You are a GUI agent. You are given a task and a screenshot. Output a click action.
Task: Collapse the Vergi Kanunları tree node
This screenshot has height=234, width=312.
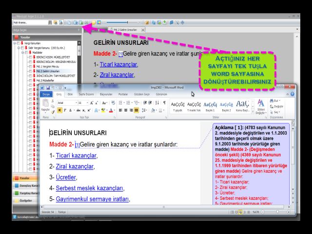(x=15, y=43)
